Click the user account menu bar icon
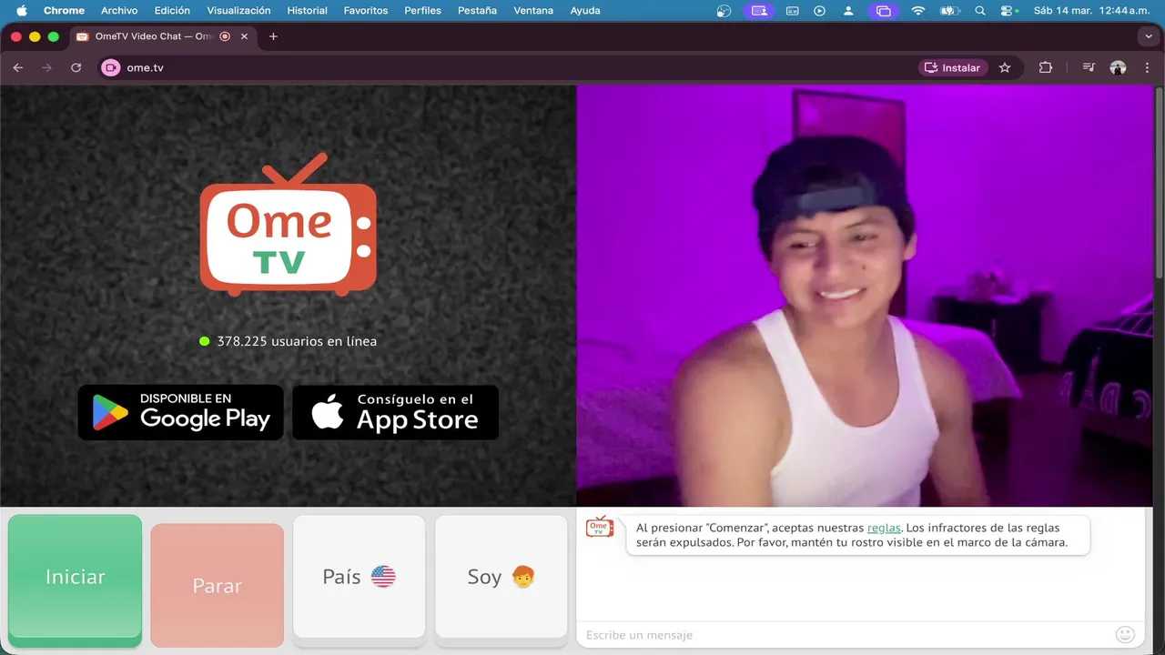 pyautogui.click(x=848, y=11)
